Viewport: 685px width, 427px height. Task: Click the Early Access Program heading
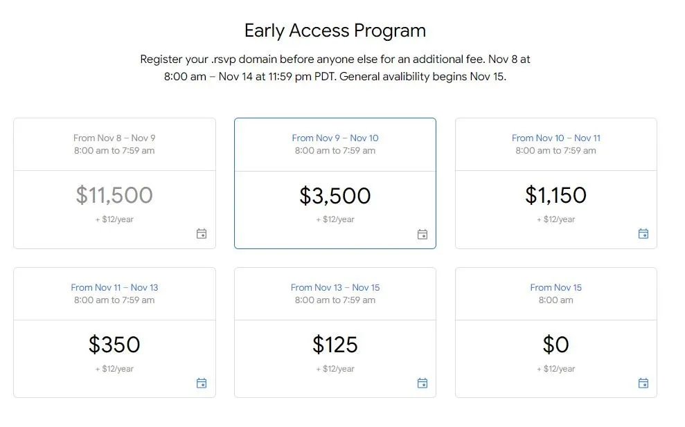(x=335, y=30)
